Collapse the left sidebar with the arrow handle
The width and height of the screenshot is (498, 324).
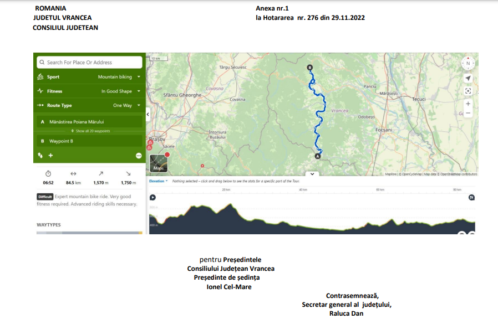(148, 114)
